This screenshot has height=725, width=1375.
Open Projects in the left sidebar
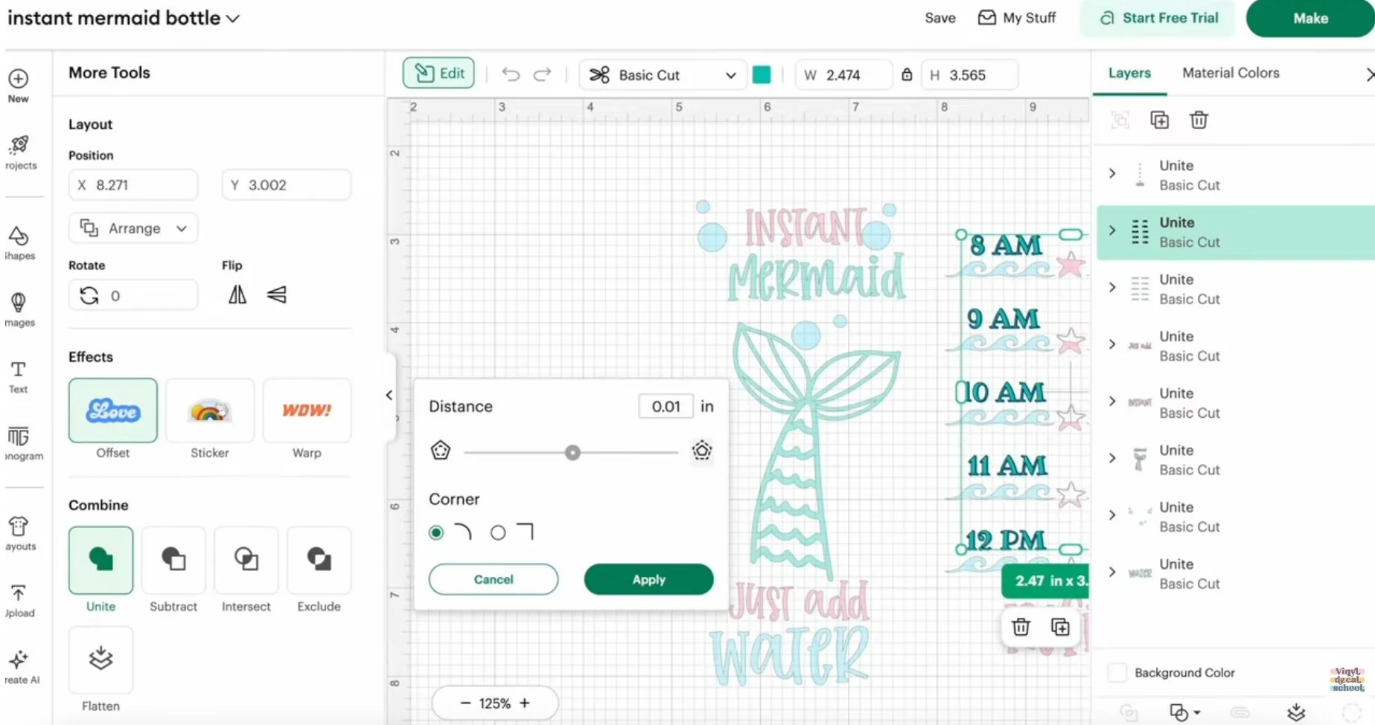tap(19, 152)
